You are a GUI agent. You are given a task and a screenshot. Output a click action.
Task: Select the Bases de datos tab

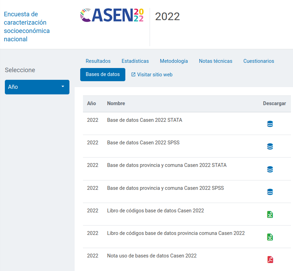(x=103, y=75)
